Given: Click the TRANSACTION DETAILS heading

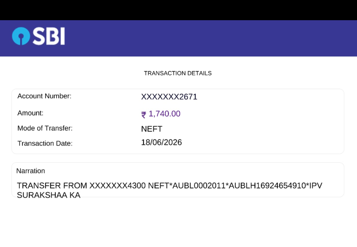Looking at the screenshot, I should coord(178,73).
